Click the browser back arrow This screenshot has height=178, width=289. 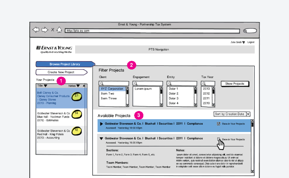click(36, 30)
